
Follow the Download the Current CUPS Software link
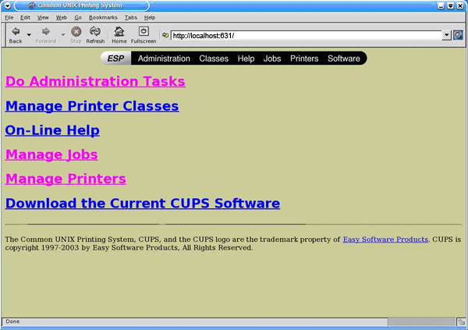[x=143, y=204]
